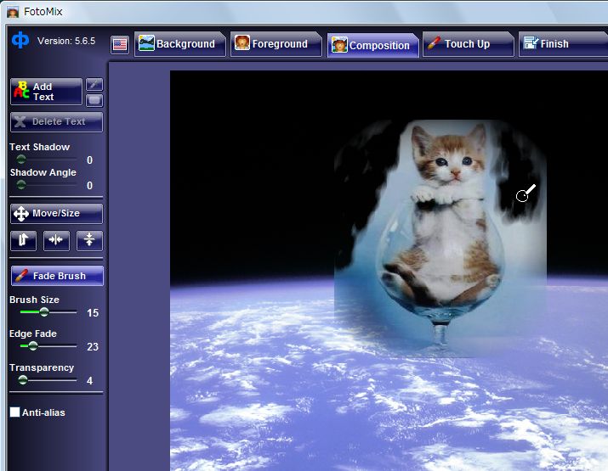
Task: Click the vertical flip icon button
Action: [89, 240]
